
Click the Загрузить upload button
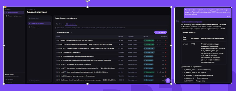click(160, 32)
